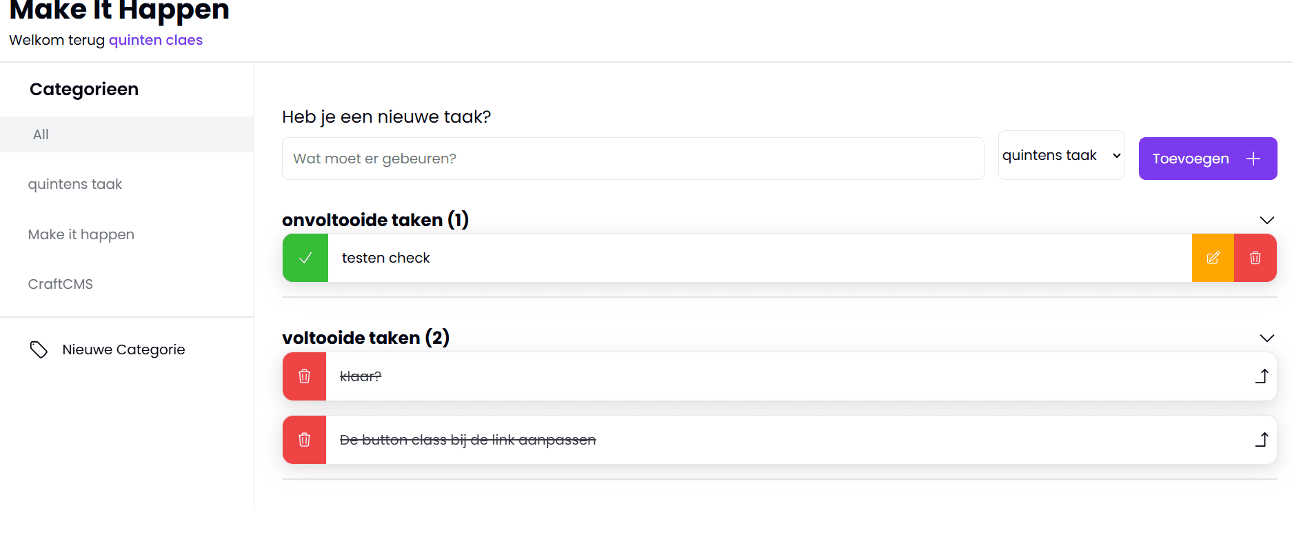Restore 'klaar?' task with arrow icon
1292x557 pixels.
1262,376
